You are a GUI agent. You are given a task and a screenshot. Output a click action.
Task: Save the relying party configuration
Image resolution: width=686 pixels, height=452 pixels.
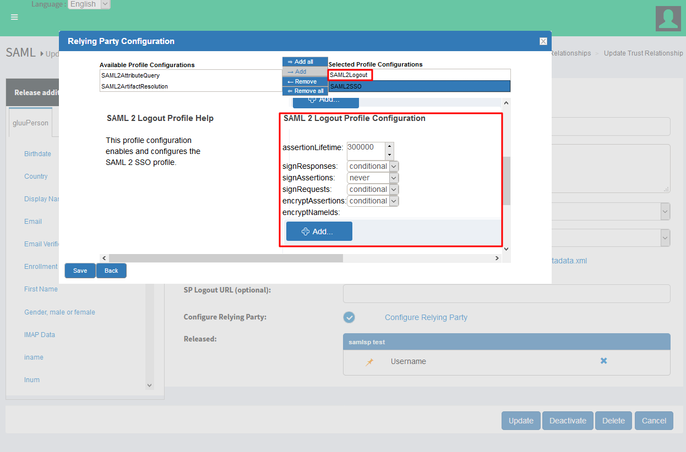tap(80, 271)
